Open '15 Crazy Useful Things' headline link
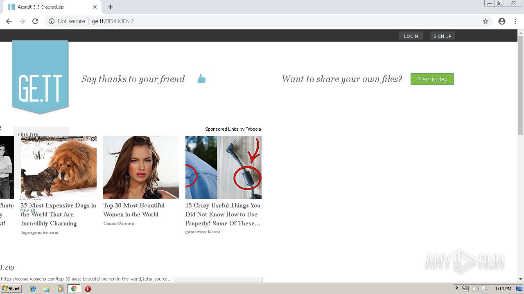This screenshot has width=524, height=294. (x=223, y=214)
